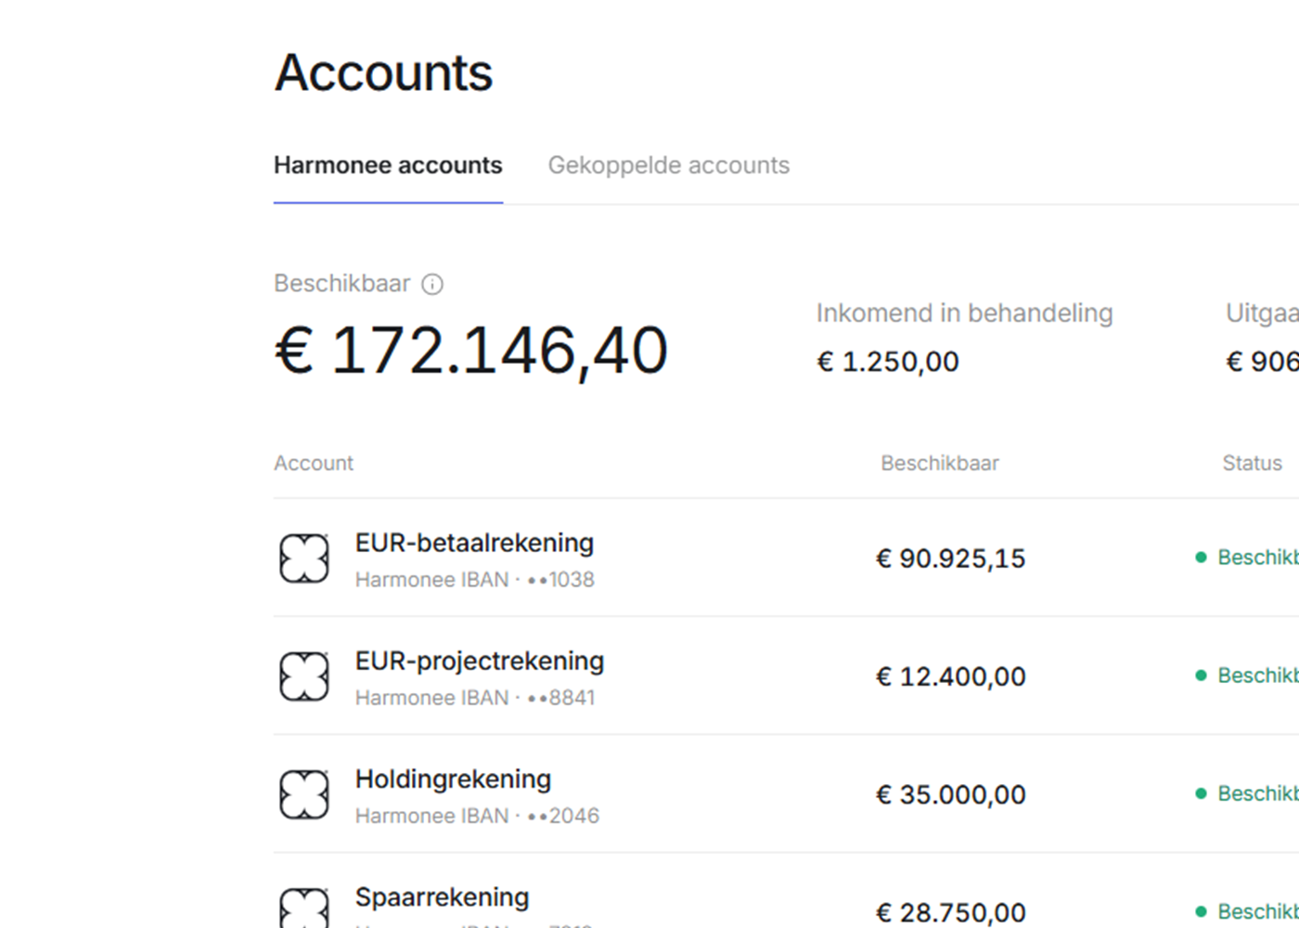Click the balance € 35.000,00
Image resolution: width=1299 pixels, height=928 pixels.
coord(951,795)
